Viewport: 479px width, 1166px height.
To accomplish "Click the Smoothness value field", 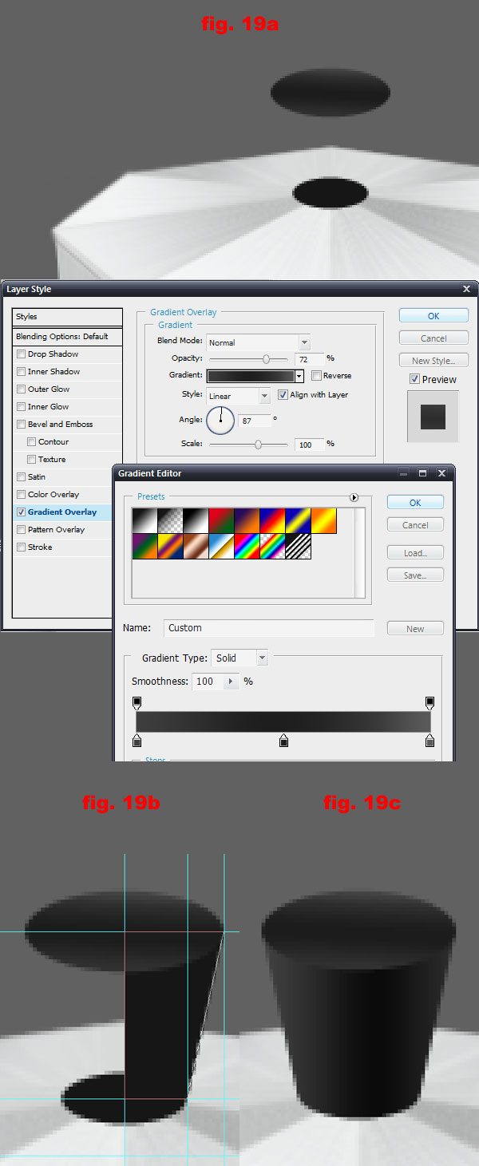I will tap(208, 682).
